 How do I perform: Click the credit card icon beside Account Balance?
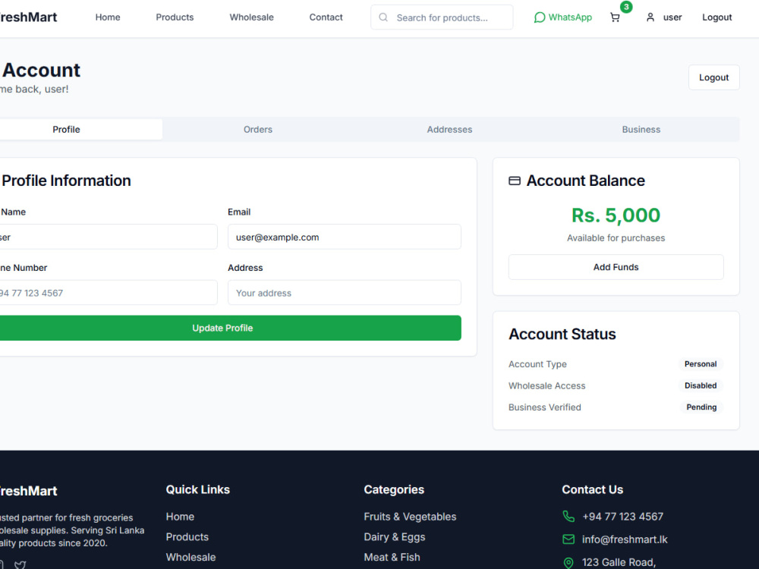coord(514,181)
